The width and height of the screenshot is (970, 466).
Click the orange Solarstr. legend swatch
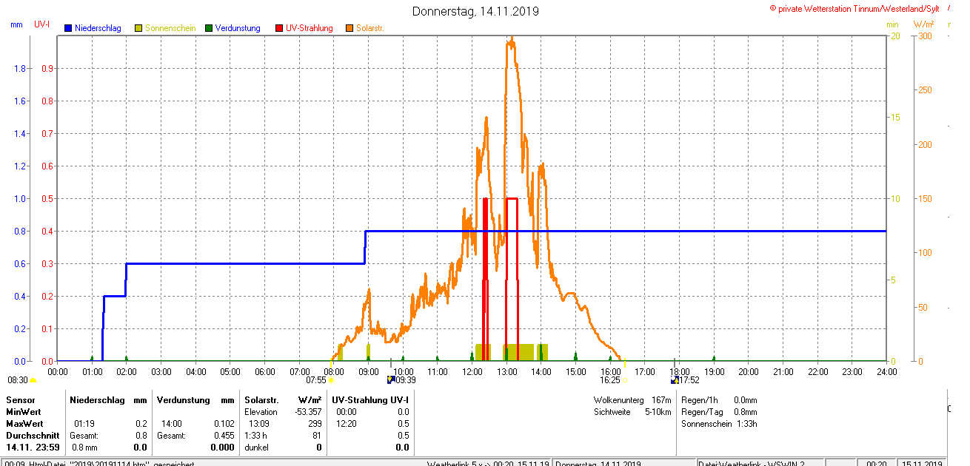[x=349, y=28]
